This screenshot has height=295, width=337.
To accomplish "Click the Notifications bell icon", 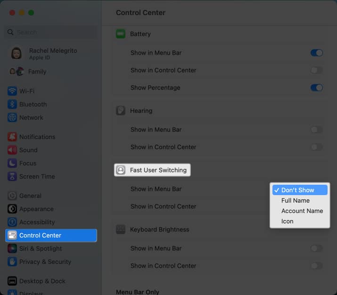I will [12, 137].
